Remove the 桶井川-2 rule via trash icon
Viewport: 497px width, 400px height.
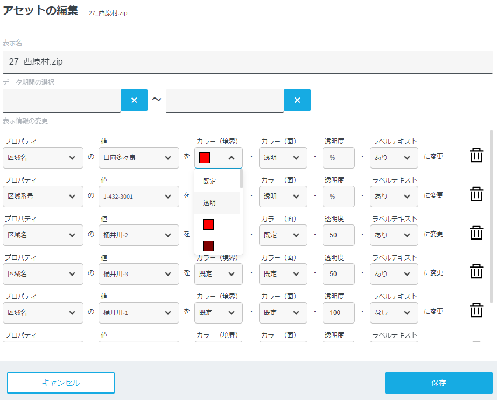pos(476,234)
